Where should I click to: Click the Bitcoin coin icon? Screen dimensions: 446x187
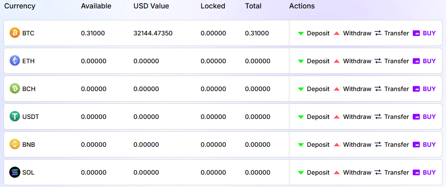pos(15,33)
